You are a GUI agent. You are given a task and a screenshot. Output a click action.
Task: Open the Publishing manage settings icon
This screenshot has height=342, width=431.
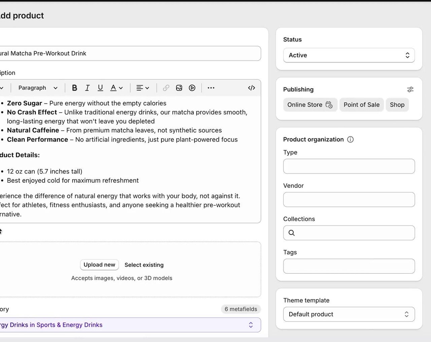click(410, 90)
